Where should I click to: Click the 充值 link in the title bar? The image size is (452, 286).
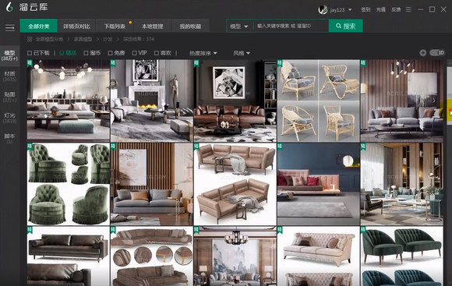pos(381,9)
